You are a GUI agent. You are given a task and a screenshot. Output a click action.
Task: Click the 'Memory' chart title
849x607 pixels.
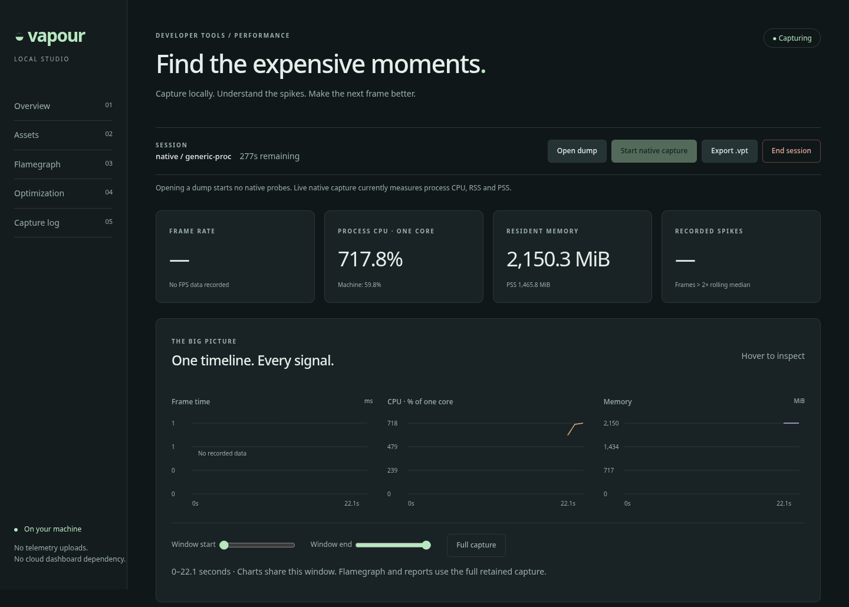(x=617, y=402)
